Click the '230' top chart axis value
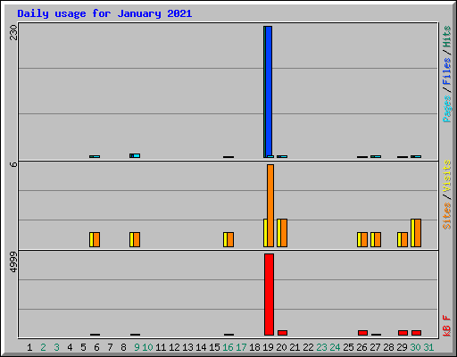 13,32
